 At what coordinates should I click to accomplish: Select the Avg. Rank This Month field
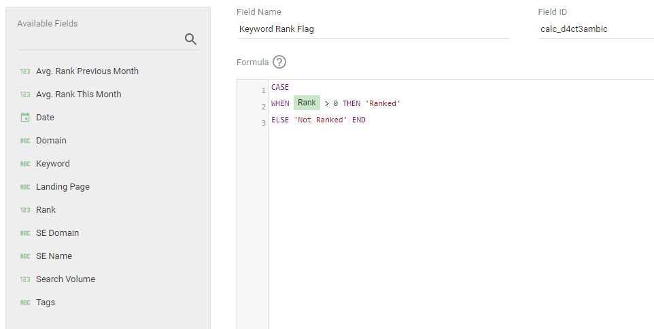point(78,94)
